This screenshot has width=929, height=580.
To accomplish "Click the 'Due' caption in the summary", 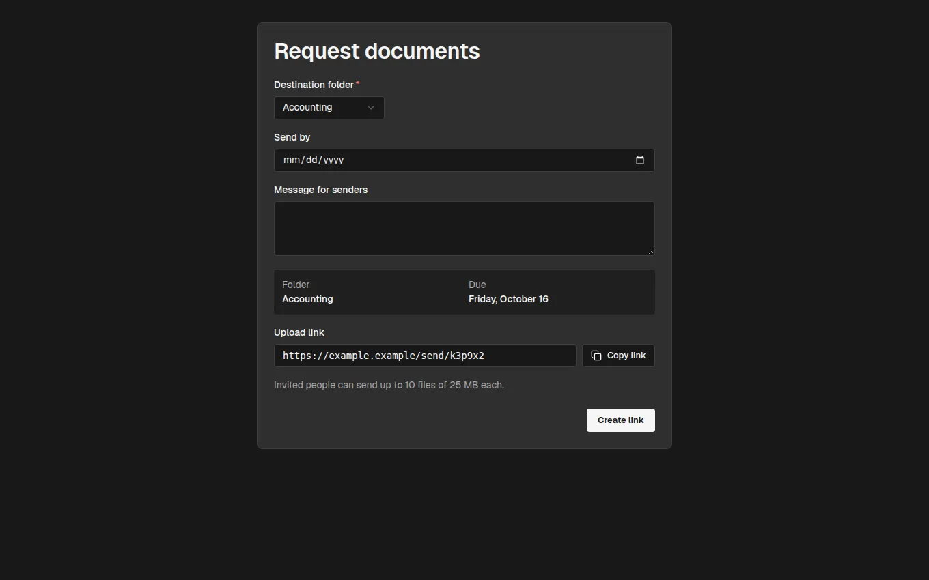I will pyautogui.click(x=477, y=285).
